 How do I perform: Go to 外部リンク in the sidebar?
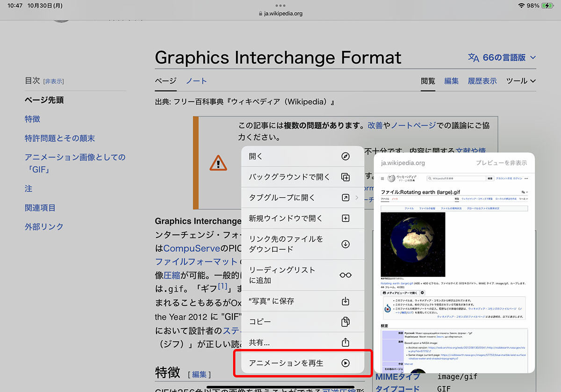click(44, 226)
